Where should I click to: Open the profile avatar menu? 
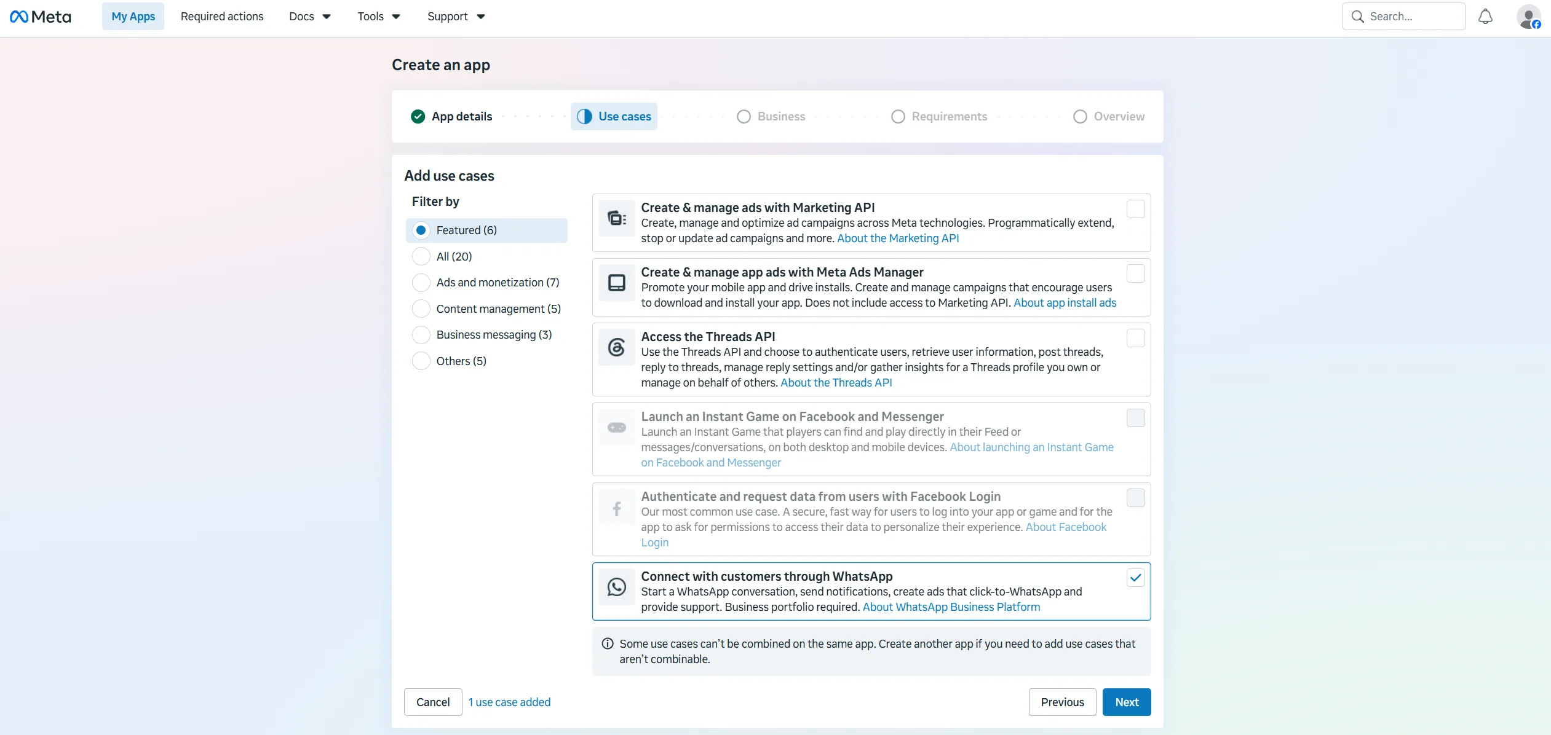[1528, 17]
